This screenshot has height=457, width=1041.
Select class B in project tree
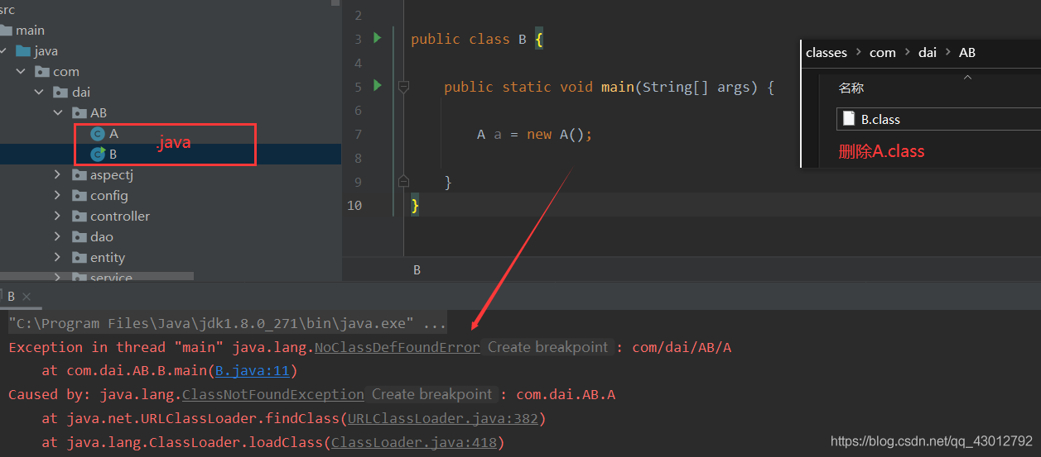(113, 154)
